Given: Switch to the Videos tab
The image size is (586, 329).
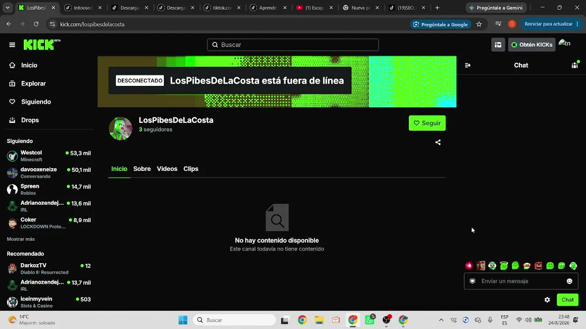Looking at the screenshot, I should click(167, 169).
